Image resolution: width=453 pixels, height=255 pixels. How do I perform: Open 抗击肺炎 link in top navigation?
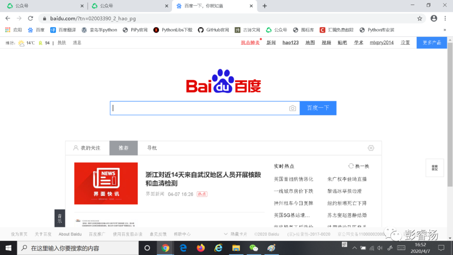250,42
